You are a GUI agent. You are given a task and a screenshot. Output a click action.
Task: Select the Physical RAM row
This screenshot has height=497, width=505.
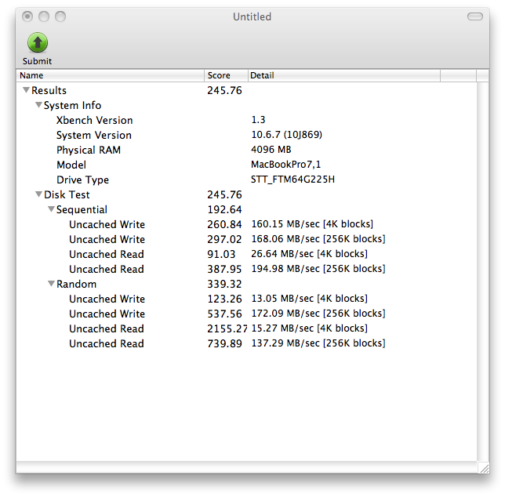coord(246,150)
